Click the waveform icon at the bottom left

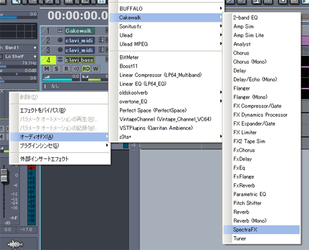tap(15, 244)
